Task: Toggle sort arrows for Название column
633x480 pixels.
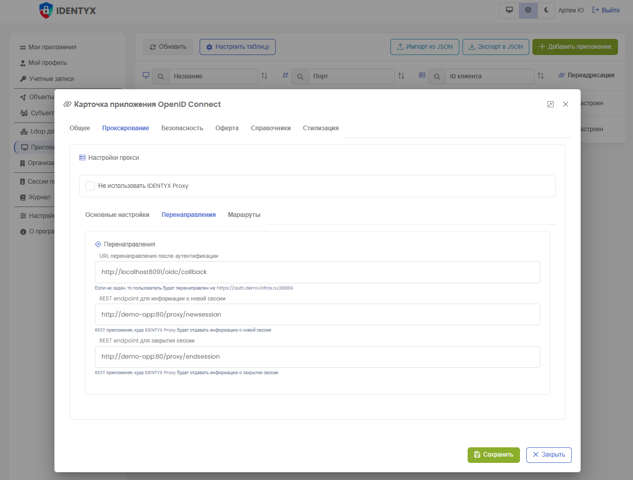Action: [264, 76]
